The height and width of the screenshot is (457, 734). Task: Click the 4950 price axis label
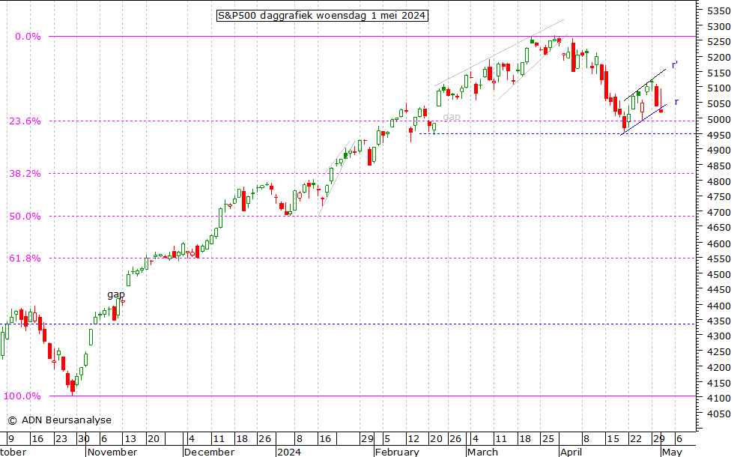[x=718, y=135]
